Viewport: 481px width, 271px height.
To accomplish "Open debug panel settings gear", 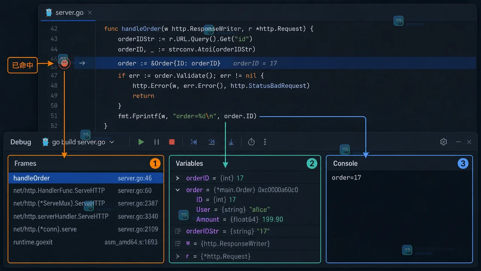I will pos(443,142).
